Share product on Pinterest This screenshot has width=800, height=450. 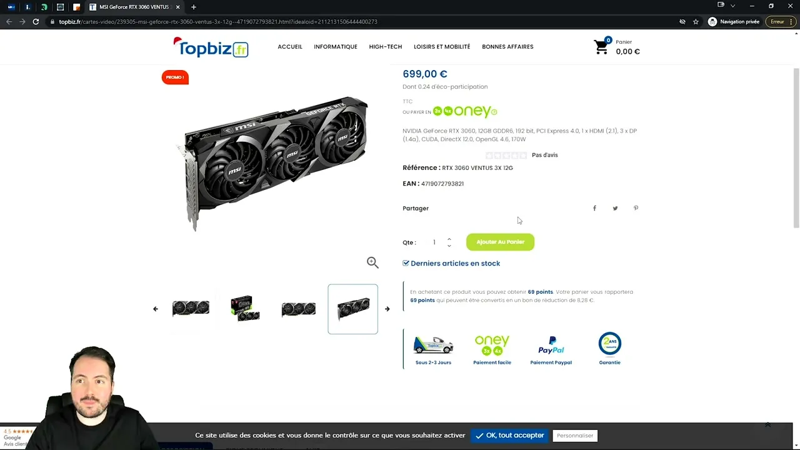click(x=636, y=208)
